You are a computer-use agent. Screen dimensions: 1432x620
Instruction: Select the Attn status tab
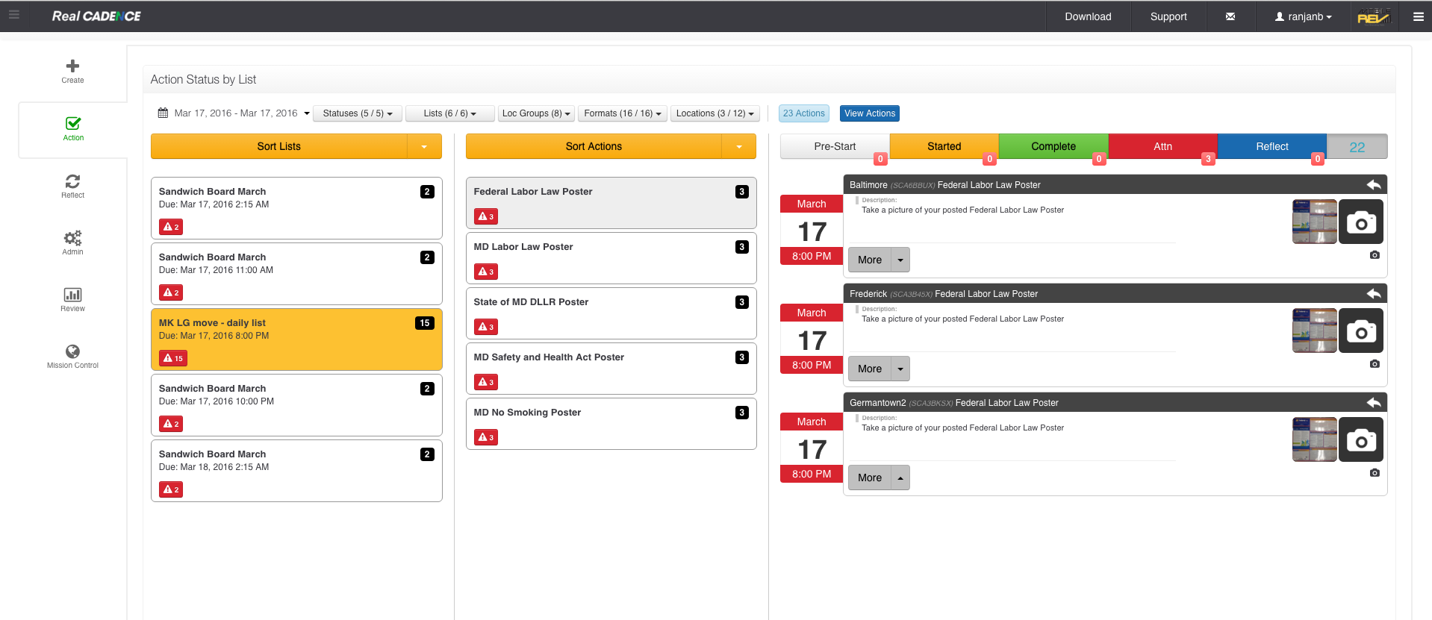pyautogui.click(x=1162, y=147)
